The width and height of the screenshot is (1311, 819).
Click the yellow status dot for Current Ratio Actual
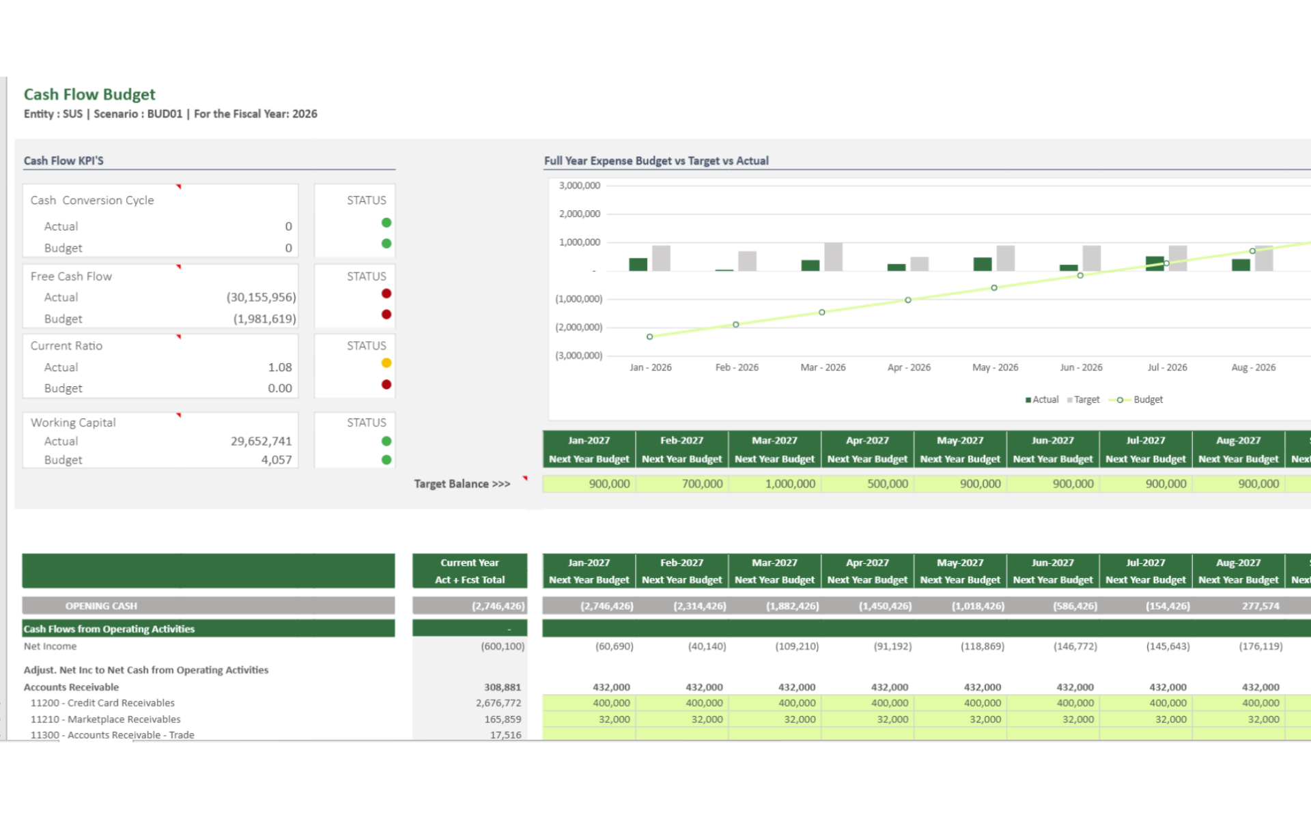pos(386,363)
